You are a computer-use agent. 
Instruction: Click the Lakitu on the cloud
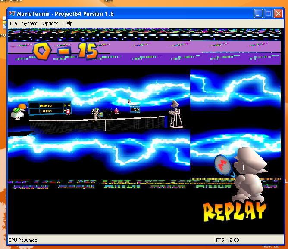click(19, 111)
